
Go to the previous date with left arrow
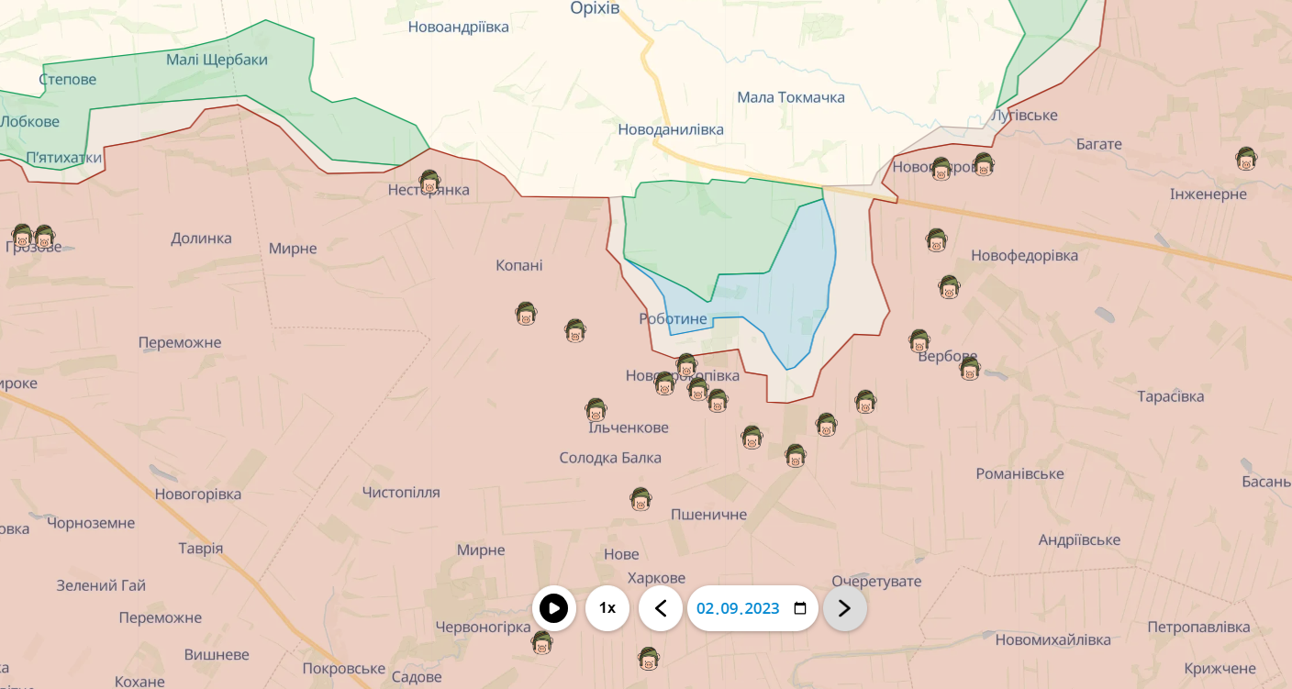point(661,608)
